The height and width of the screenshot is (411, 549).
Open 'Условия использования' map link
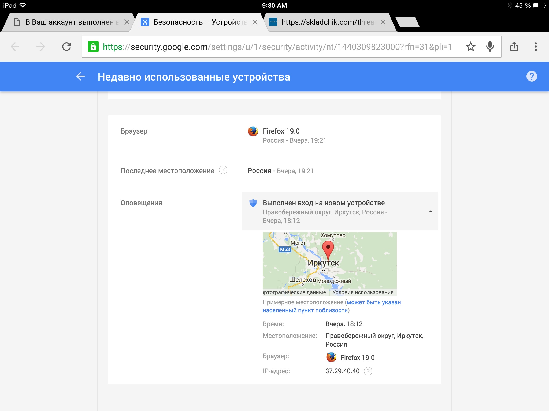(x=363, y=292)
